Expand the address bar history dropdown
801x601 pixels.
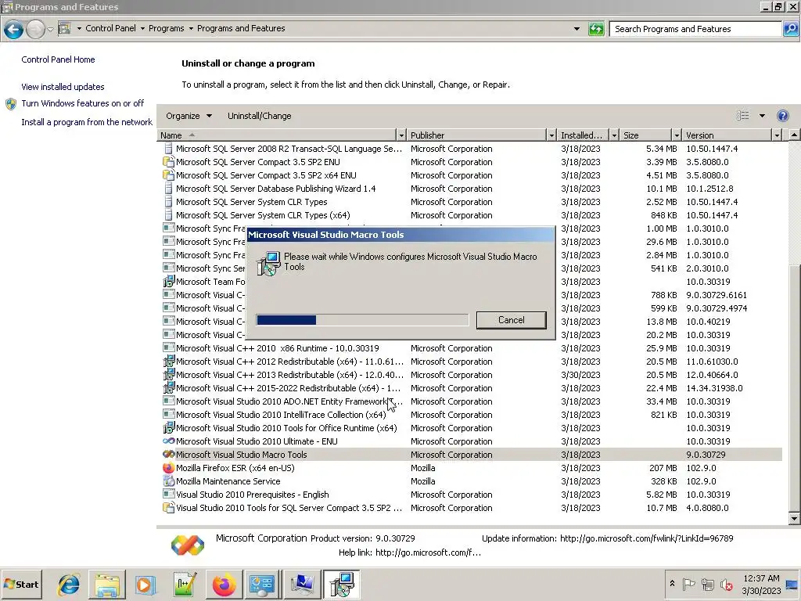pyautogui.click(x=577, y=29)
